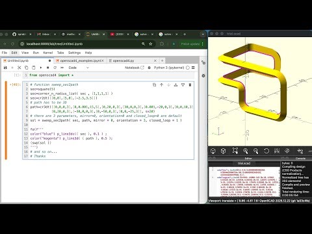Restart kernel and run all cells icon
The height and width of the screenshot is (234, 312).
[x=62, y=68]
